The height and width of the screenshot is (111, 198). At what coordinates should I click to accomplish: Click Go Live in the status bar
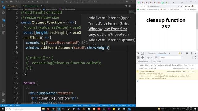[x=114, y=105]
